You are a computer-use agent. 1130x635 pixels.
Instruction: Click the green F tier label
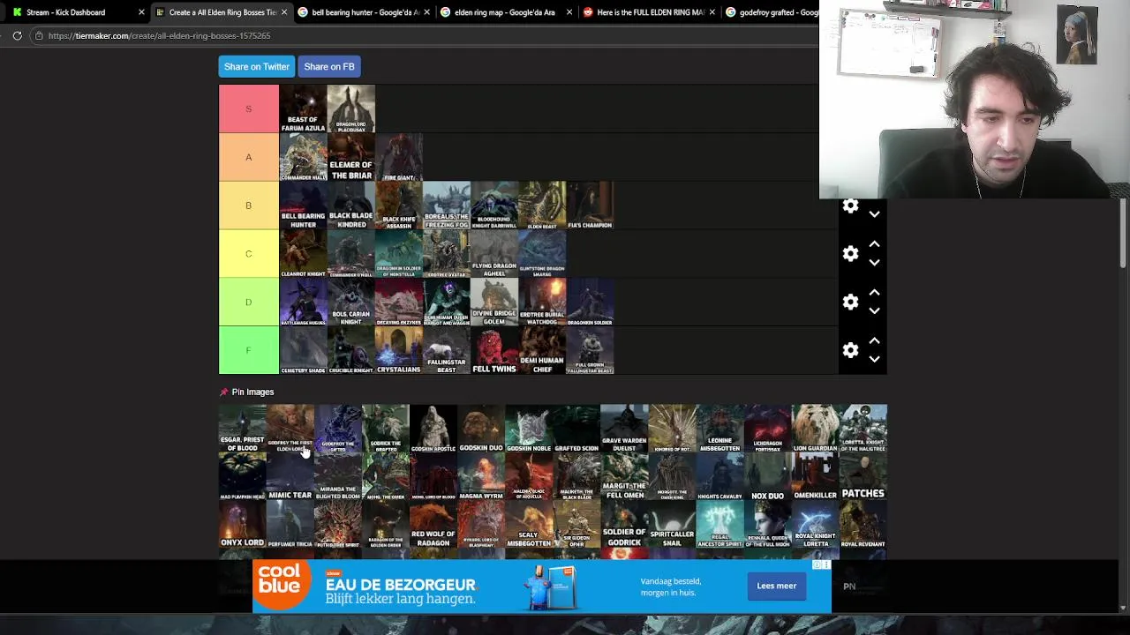(x=249, y=351)
